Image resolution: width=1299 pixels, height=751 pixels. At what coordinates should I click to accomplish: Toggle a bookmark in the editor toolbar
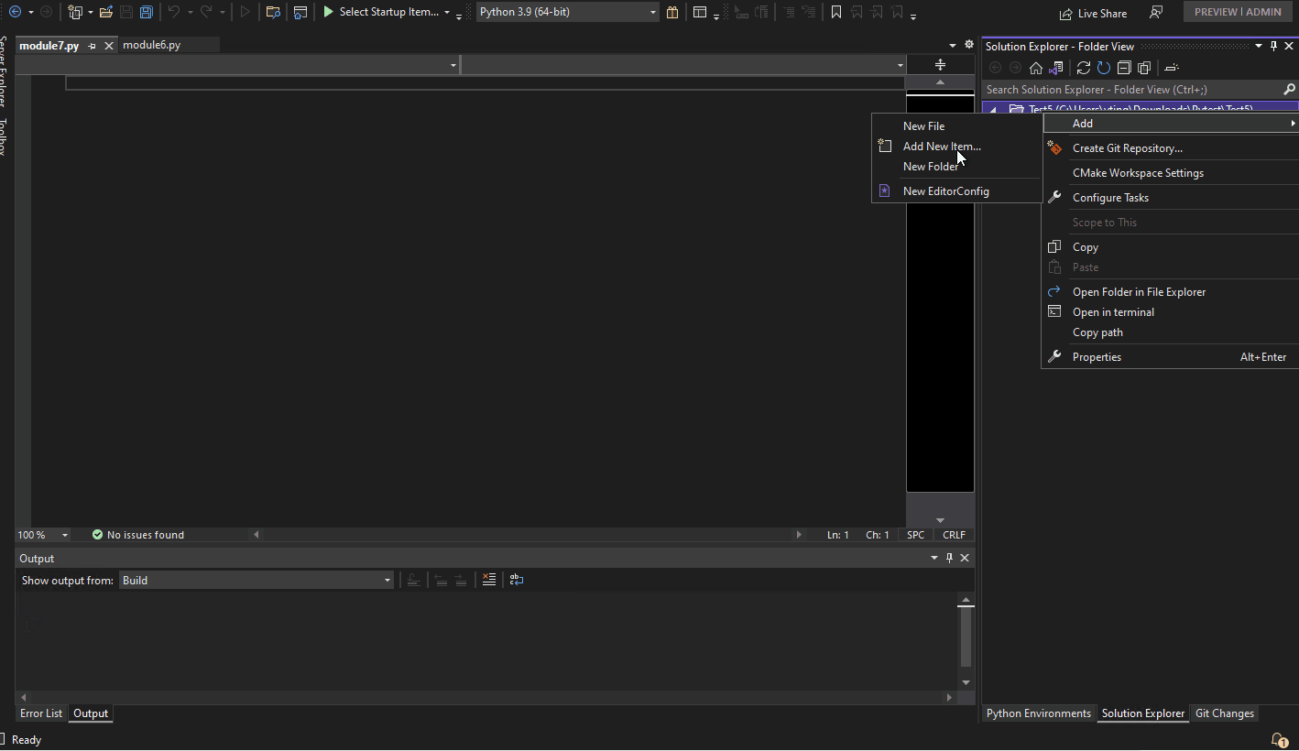click(x=835, y=11)
